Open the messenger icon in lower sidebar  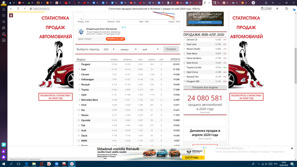point(3,145)
